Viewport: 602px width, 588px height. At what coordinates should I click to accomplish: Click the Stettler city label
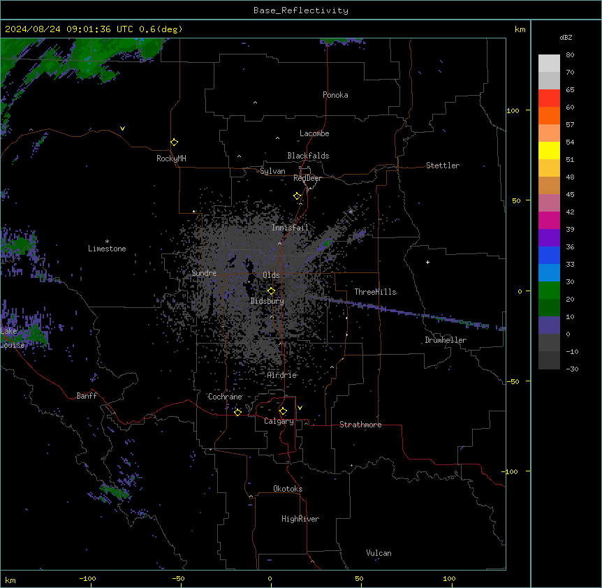tap(443, 166)
